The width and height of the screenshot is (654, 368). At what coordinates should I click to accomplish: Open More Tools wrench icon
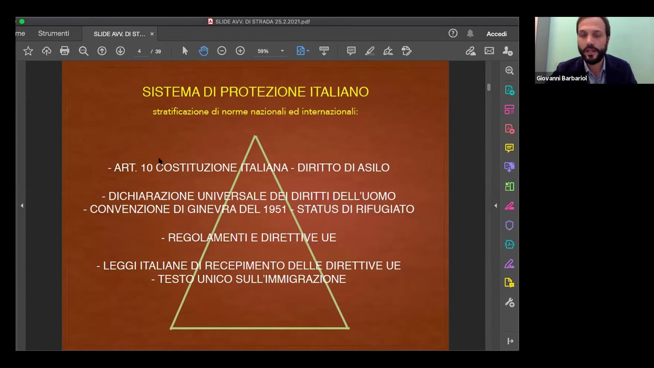pyautogui.click(x=509, y=303)
